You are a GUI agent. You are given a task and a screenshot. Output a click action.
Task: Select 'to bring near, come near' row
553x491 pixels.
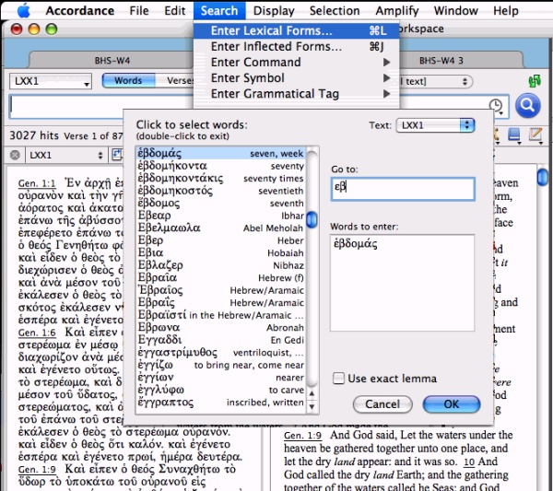[221, 365]
